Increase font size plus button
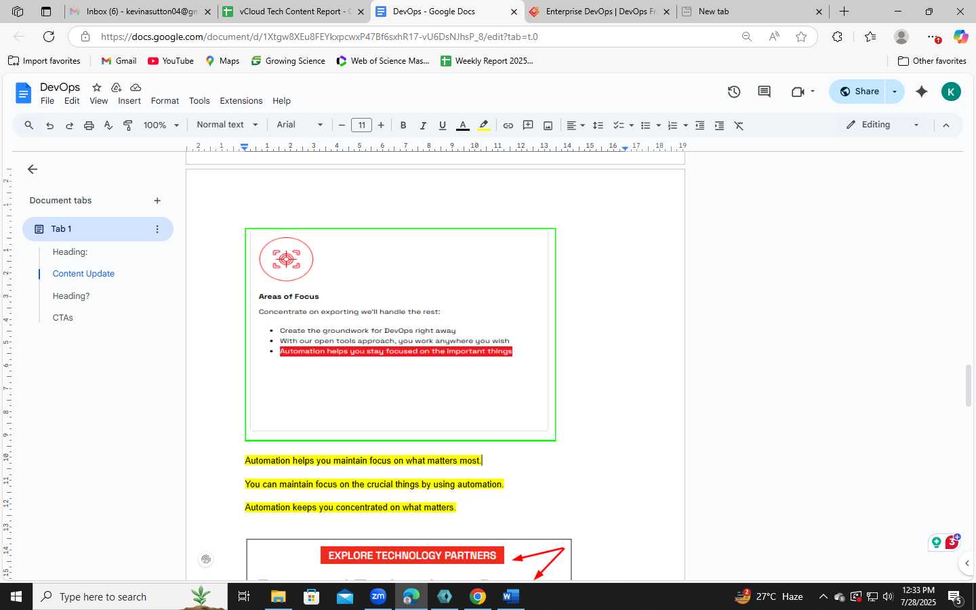The height and width of the screenshot is (610, 976). (381, 125)
